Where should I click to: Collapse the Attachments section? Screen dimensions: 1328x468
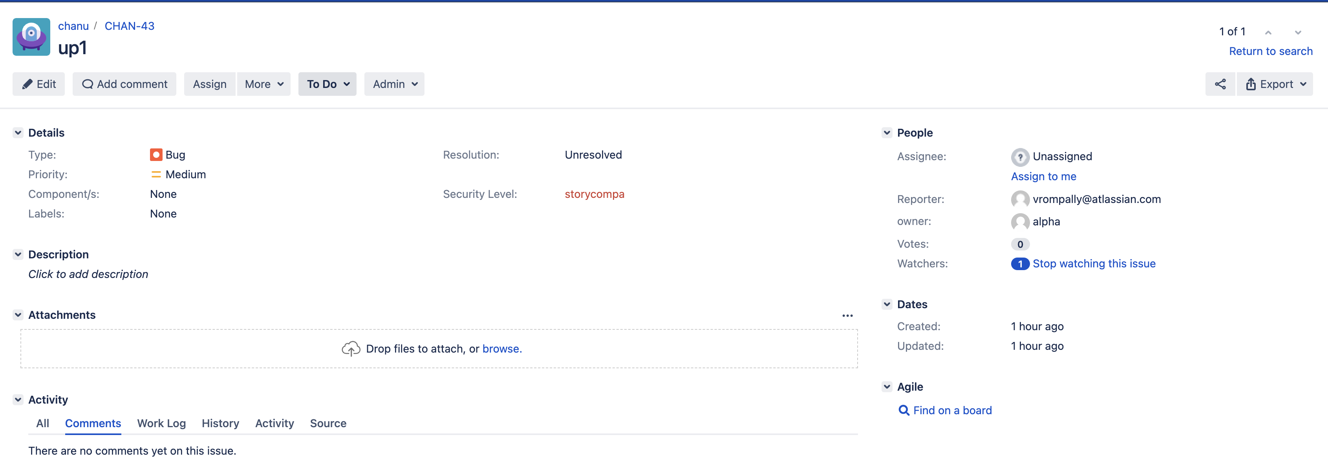pos(18,315)
